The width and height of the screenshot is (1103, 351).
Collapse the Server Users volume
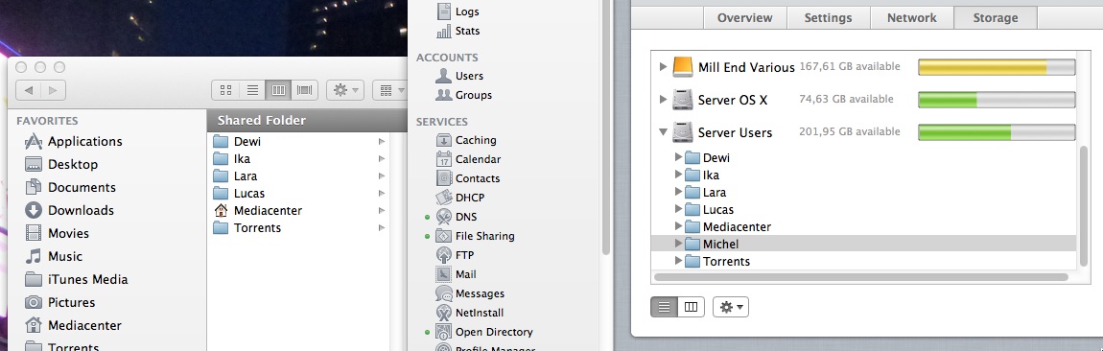click(663, 132)
